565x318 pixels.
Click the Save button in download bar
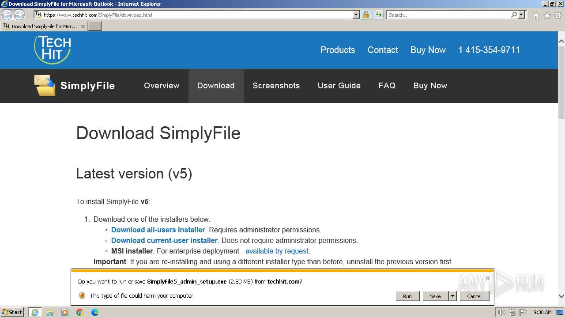click(435, 296)
